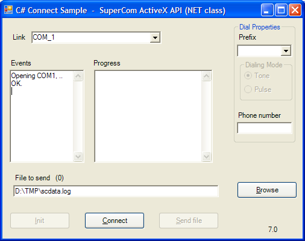Screen dimensions: 305x241
Task: Click the Phone number input field
Action: 265,128
